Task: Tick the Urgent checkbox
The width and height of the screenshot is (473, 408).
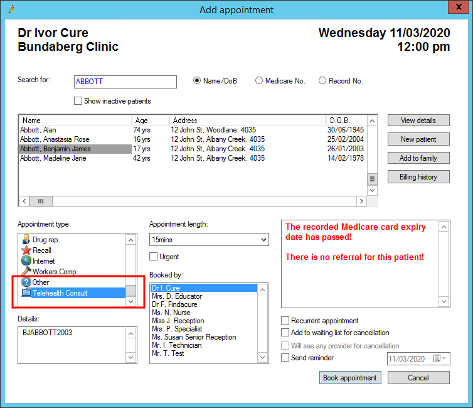Action: [154, 257]
